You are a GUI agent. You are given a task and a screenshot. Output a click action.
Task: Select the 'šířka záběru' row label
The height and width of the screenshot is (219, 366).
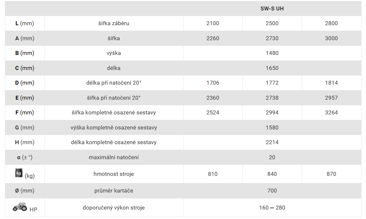point(114,23)
